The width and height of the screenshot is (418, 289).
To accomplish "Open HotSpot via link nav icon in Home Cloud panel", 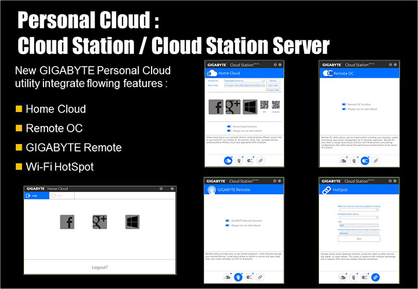I will [261, 161].
